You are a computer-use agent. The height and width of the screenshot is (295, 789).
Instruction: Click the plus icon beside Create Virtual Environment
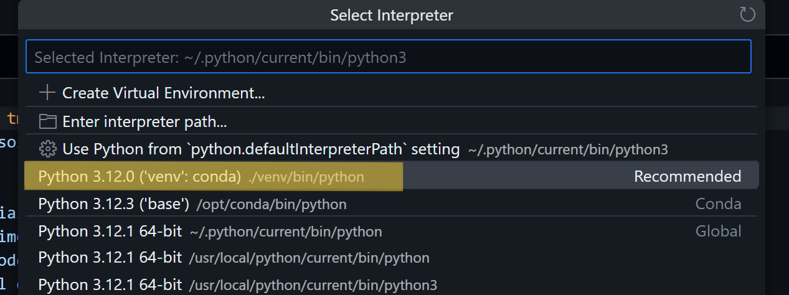(x=47, y=93)
